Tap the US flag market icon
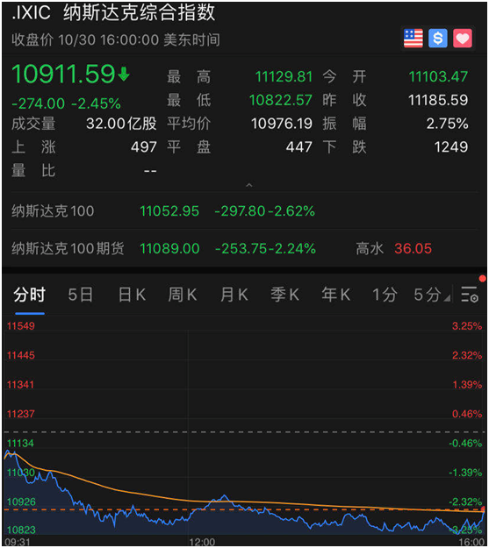 [413, 39]
